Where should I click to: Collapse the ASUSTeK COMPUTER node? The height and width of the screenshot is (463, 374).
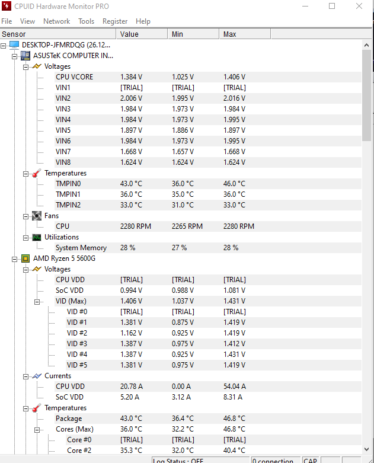tap(14, 56)
